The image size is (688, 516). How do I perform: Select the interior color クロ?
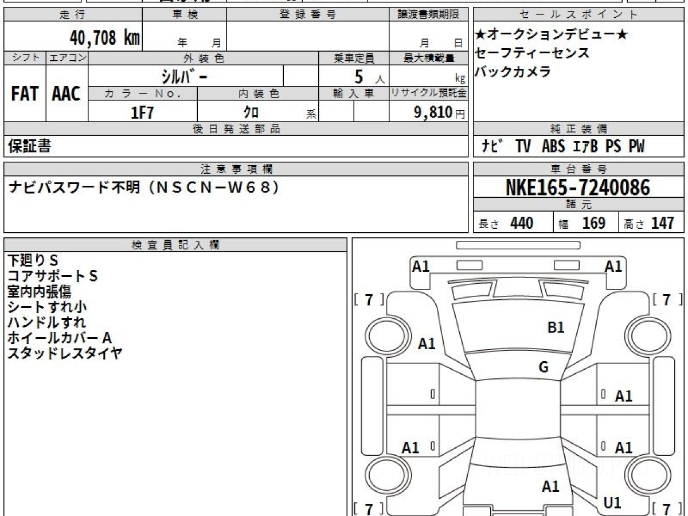tap(251, 112)
